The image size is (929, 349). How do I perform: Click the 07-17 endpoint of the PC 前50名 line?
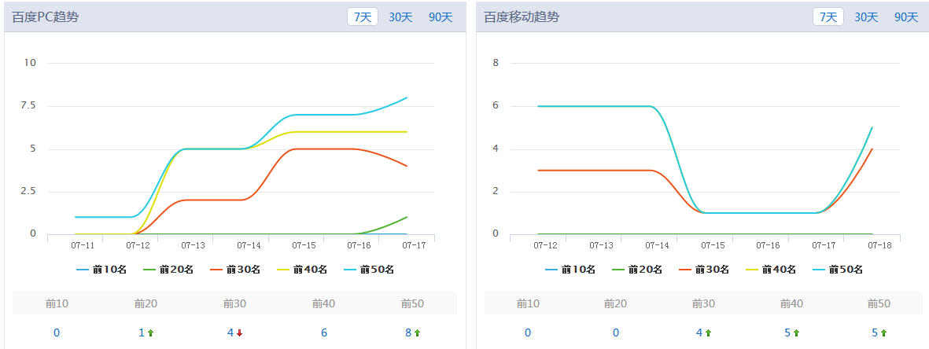click(x=407, y=98)
